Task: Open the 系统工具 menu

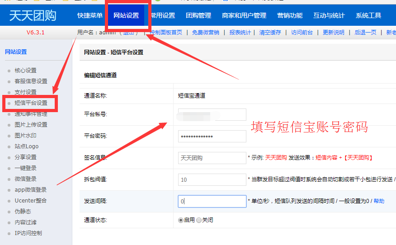Action: coord(368,15)
